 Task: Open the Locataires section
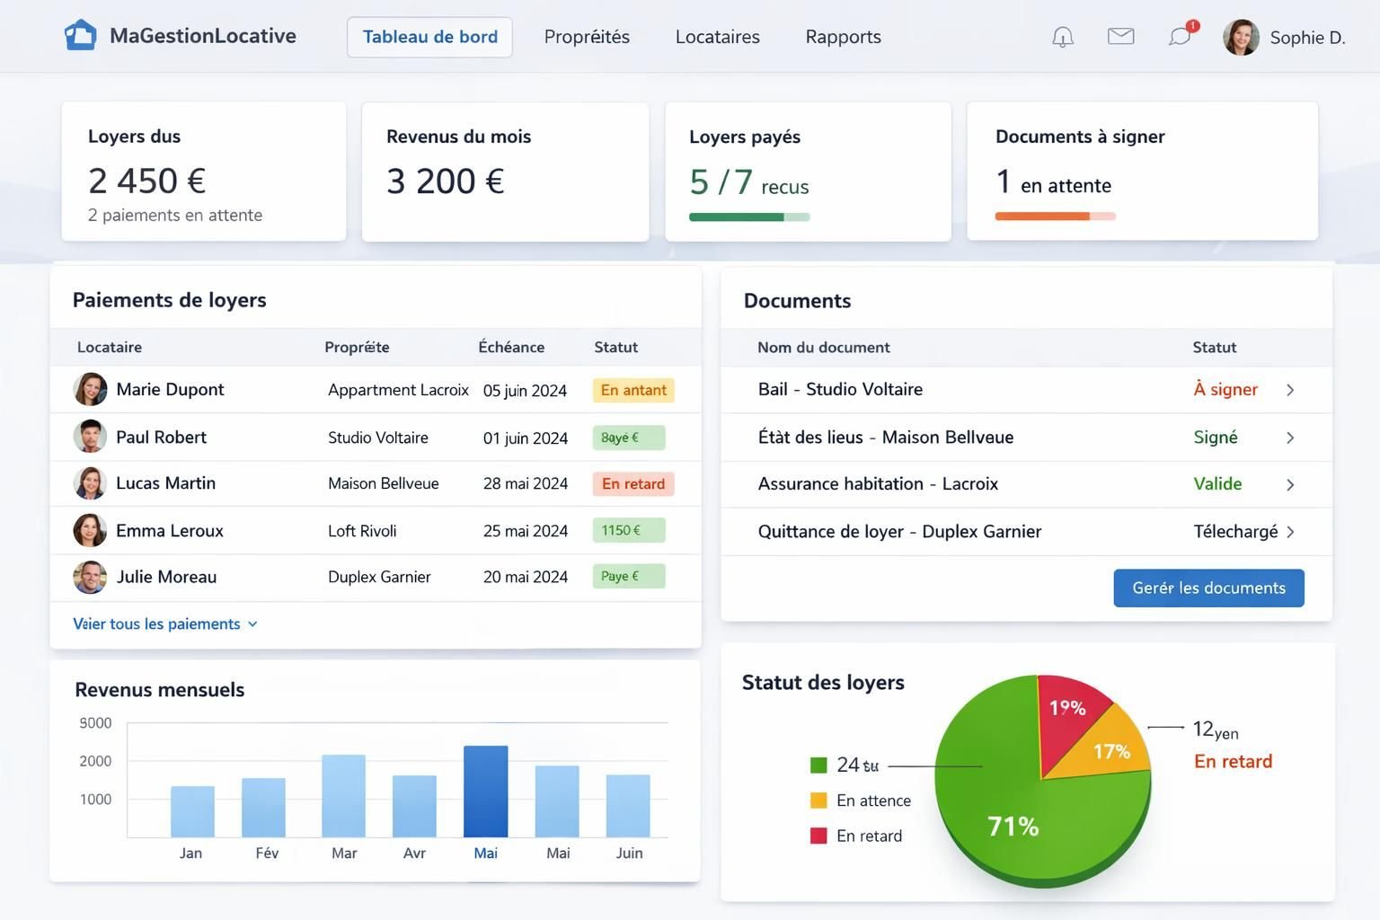pyautogui.click(x=717, y=37)
